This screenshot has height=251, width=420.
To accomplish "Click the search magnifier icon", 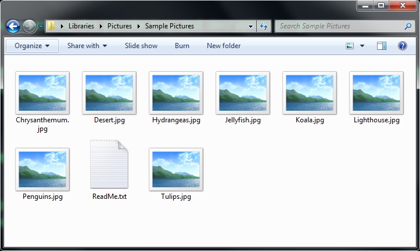I will 408,26.
